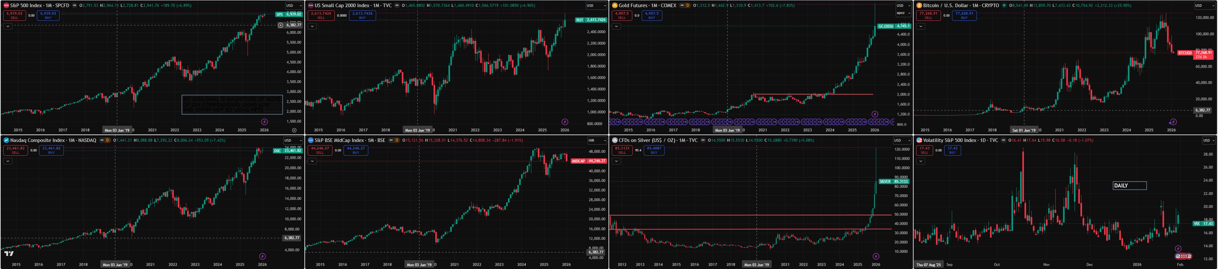Click the TradingView logo on the Nasdaq chart
This screenshot has height=269, width=1218.
[x=9, y=253]
